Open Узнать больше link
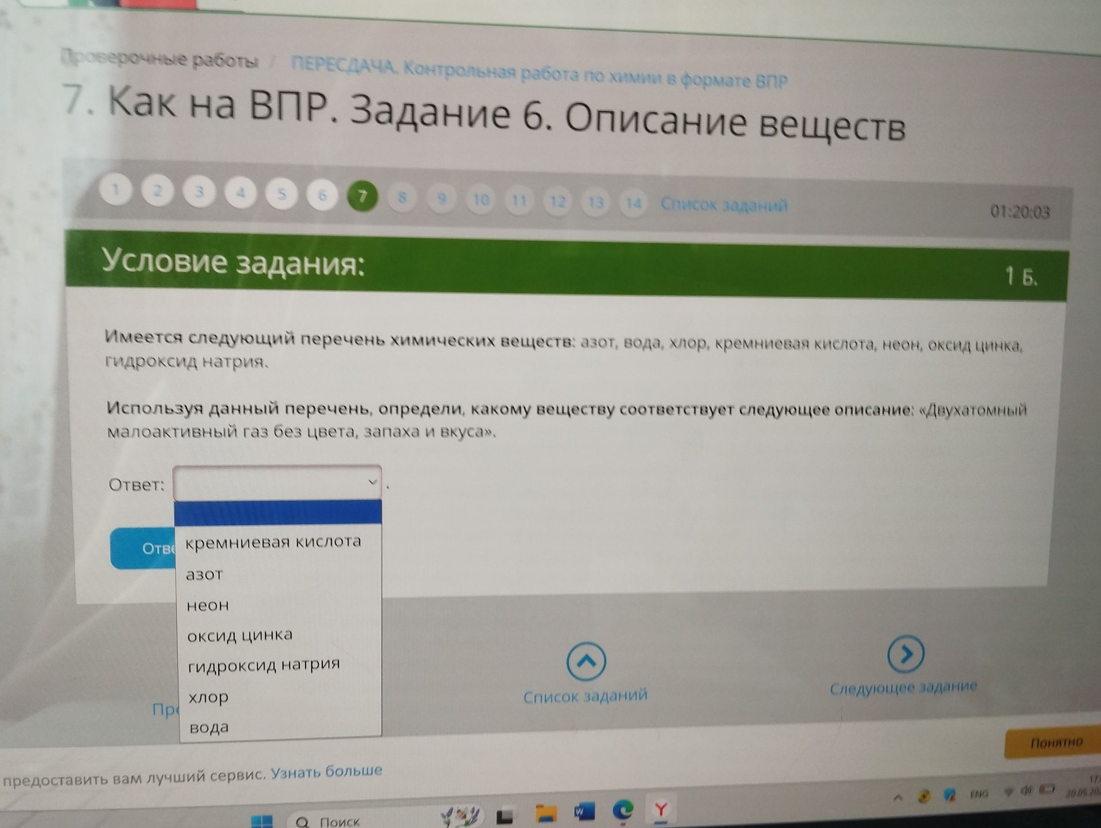Viewport: 1101px width, 828px height. (326, 772)
